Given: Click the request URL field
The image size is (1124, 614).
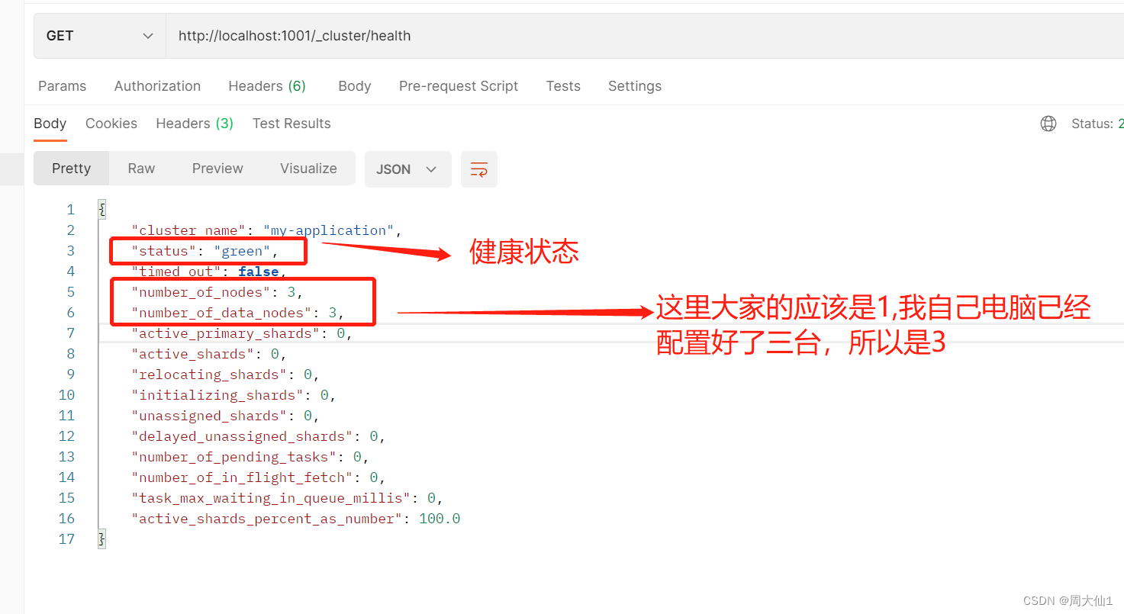Looking at the screenshot, I should pyautogui.click(x=645, y=36).
